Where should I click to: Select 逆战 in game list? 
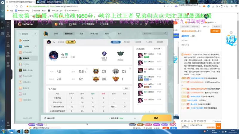pos(27,94)
